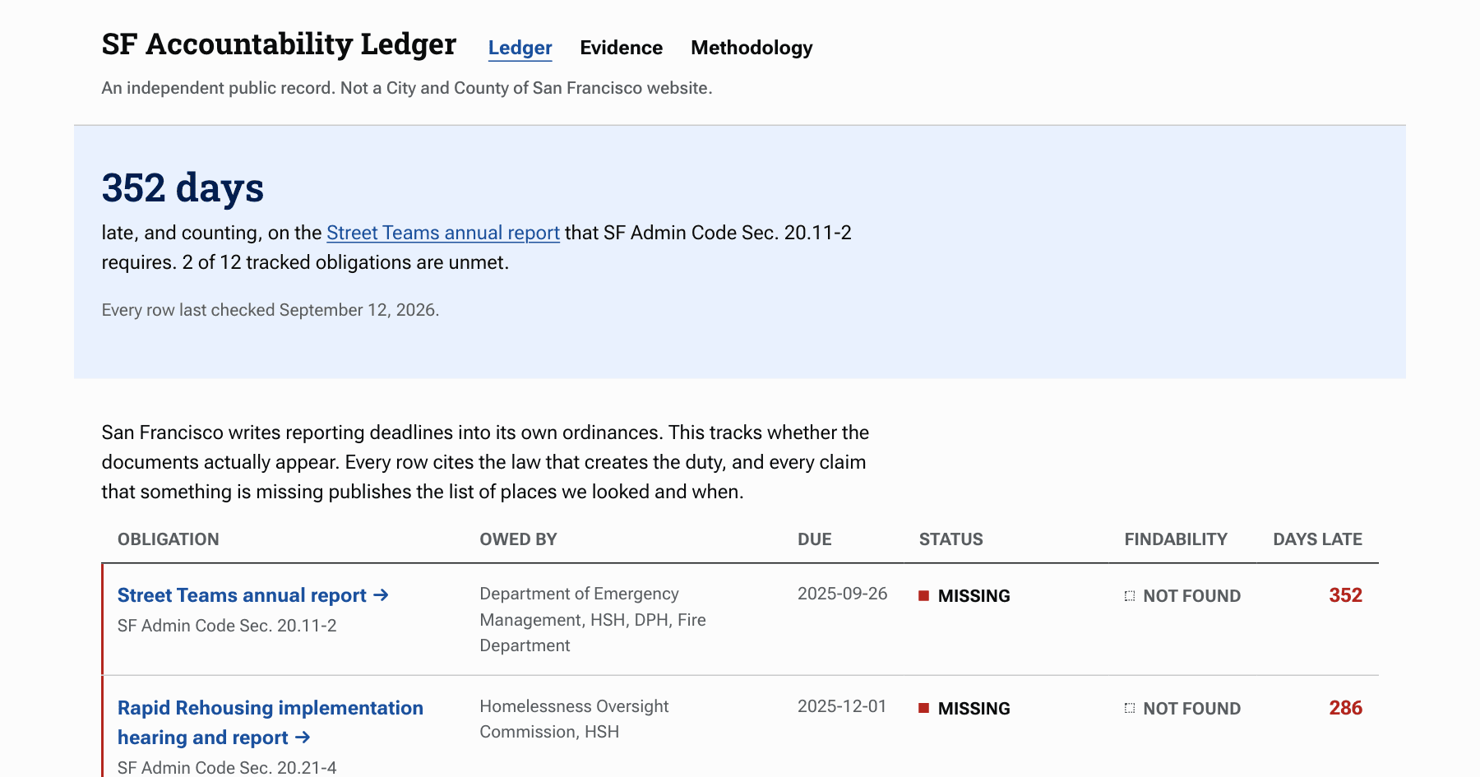Open Rapid Rehousing implementation hearing and report link
Viewport: 1480px width, 777px height.
tap(271, 723)
